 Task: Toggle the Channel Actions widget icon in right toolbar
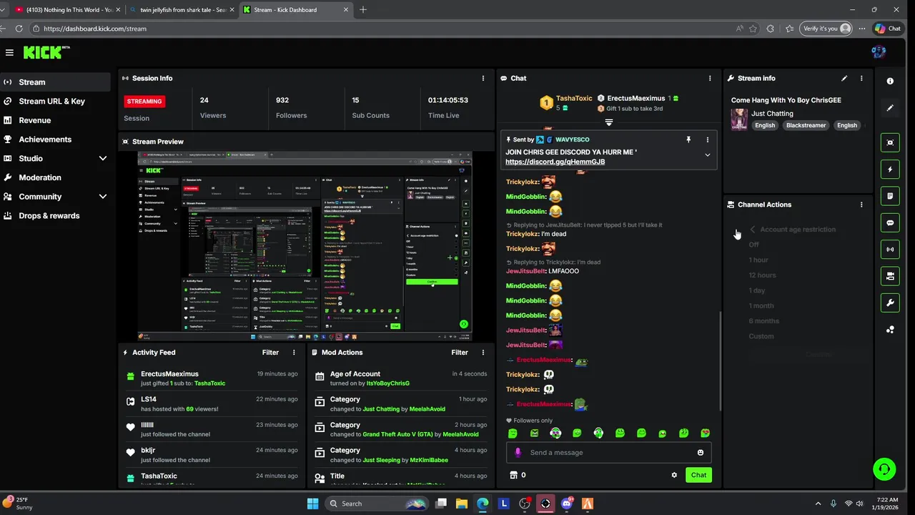(890, 275)
